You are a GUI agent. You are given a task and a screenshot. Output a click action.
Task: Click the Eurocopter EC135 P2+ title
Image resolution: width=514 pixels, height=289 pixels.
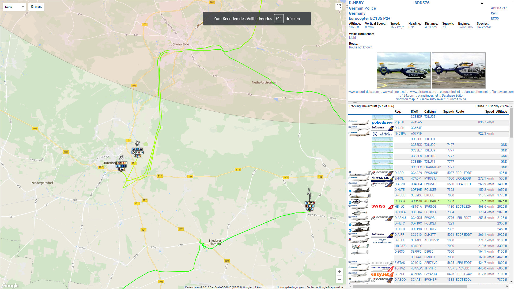point(369,18)
